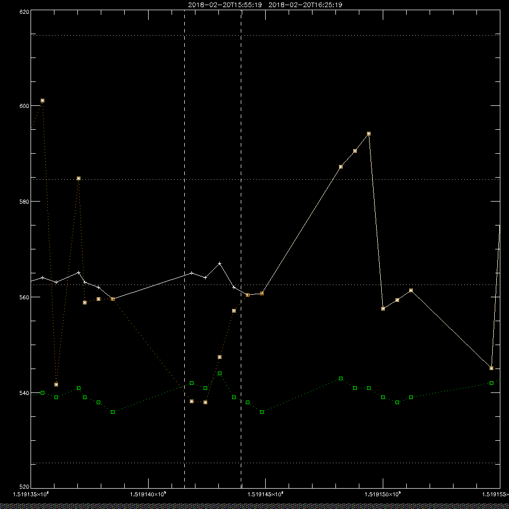509x509 pixels.
Task: Click the title timestamp 2018-02-20T16:25:19
Action: coord(305,5)
